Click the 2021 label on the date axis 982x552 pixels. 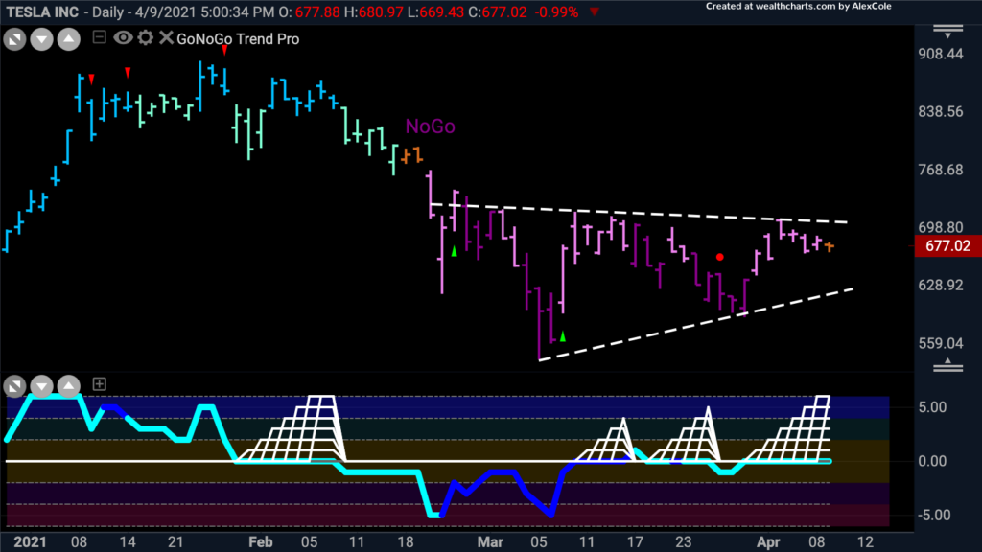pos(30,542)
